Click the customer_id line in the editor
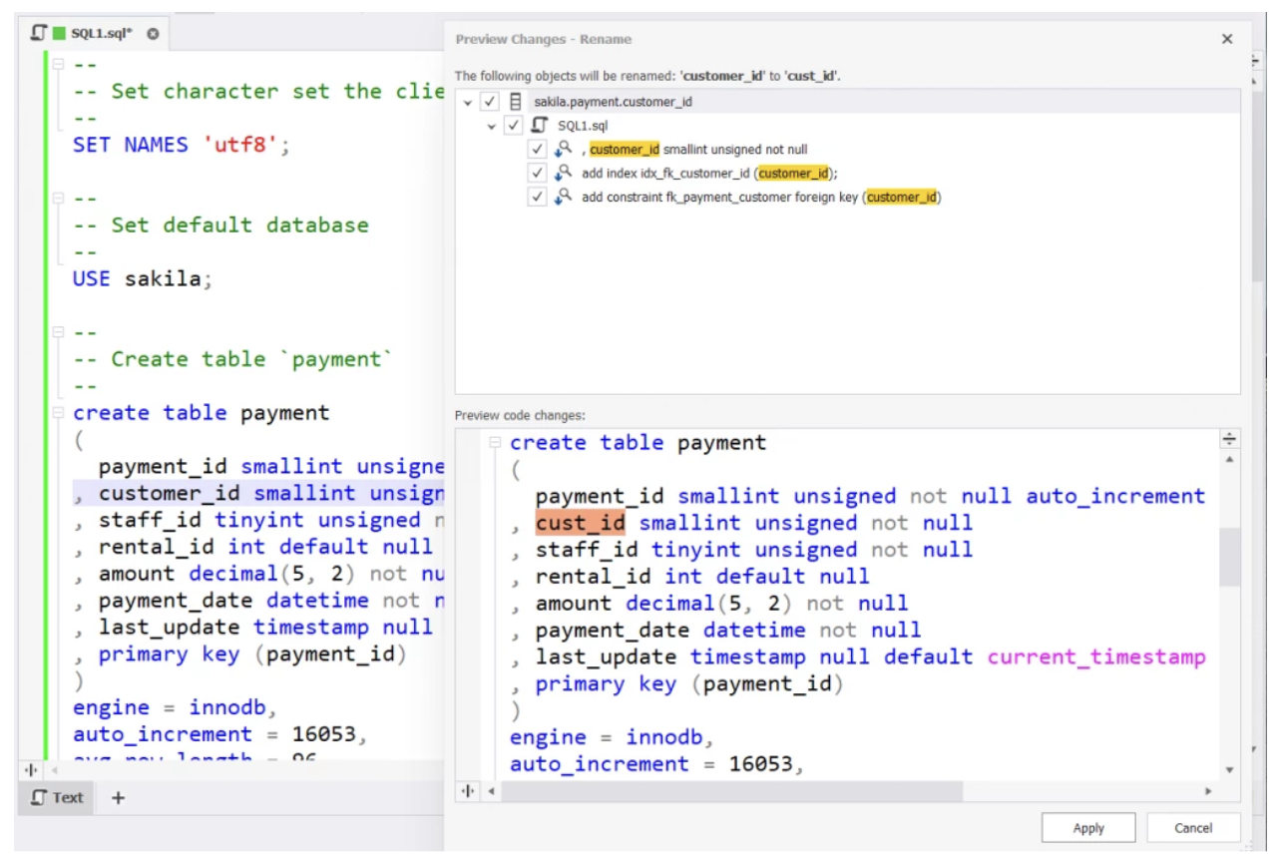This screenshot has width=1283, height=866. point(258,493)
